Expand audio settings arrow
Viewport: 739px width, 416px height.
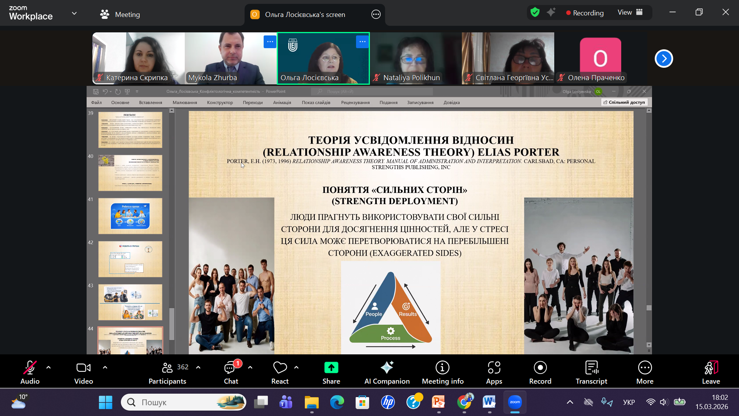click(48, 367)
